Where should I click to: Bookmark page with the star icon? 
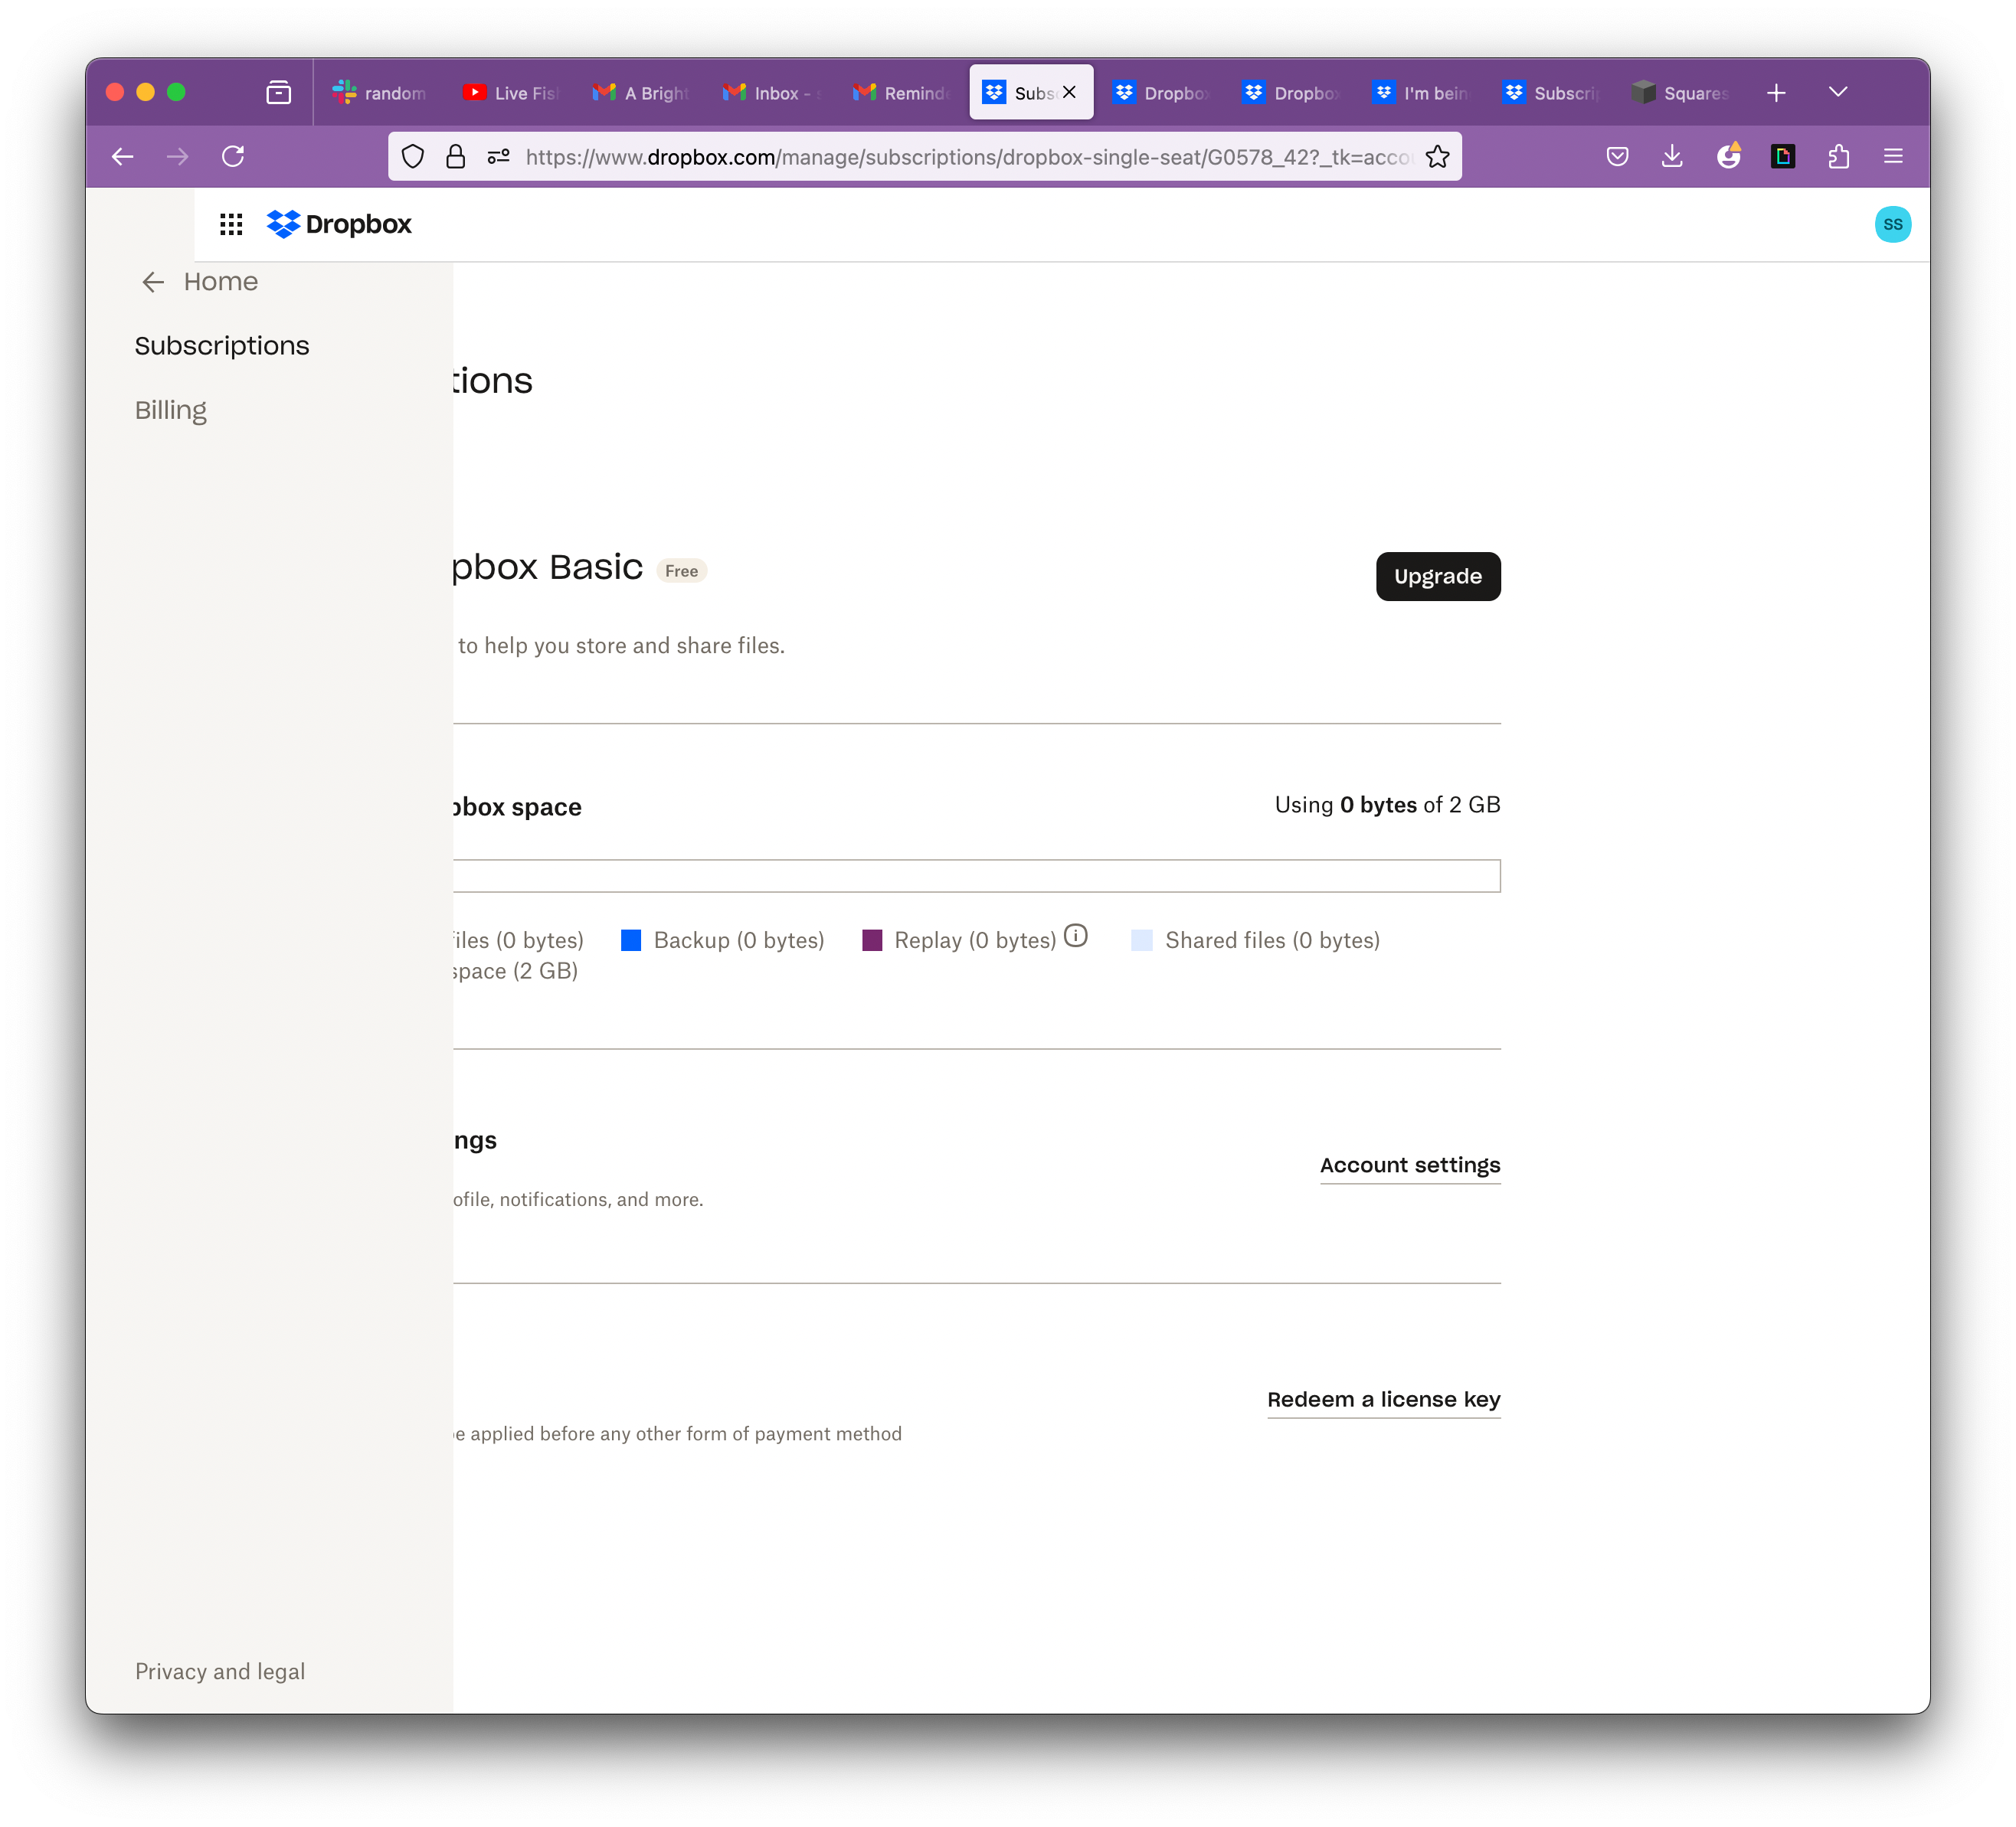1437,157
